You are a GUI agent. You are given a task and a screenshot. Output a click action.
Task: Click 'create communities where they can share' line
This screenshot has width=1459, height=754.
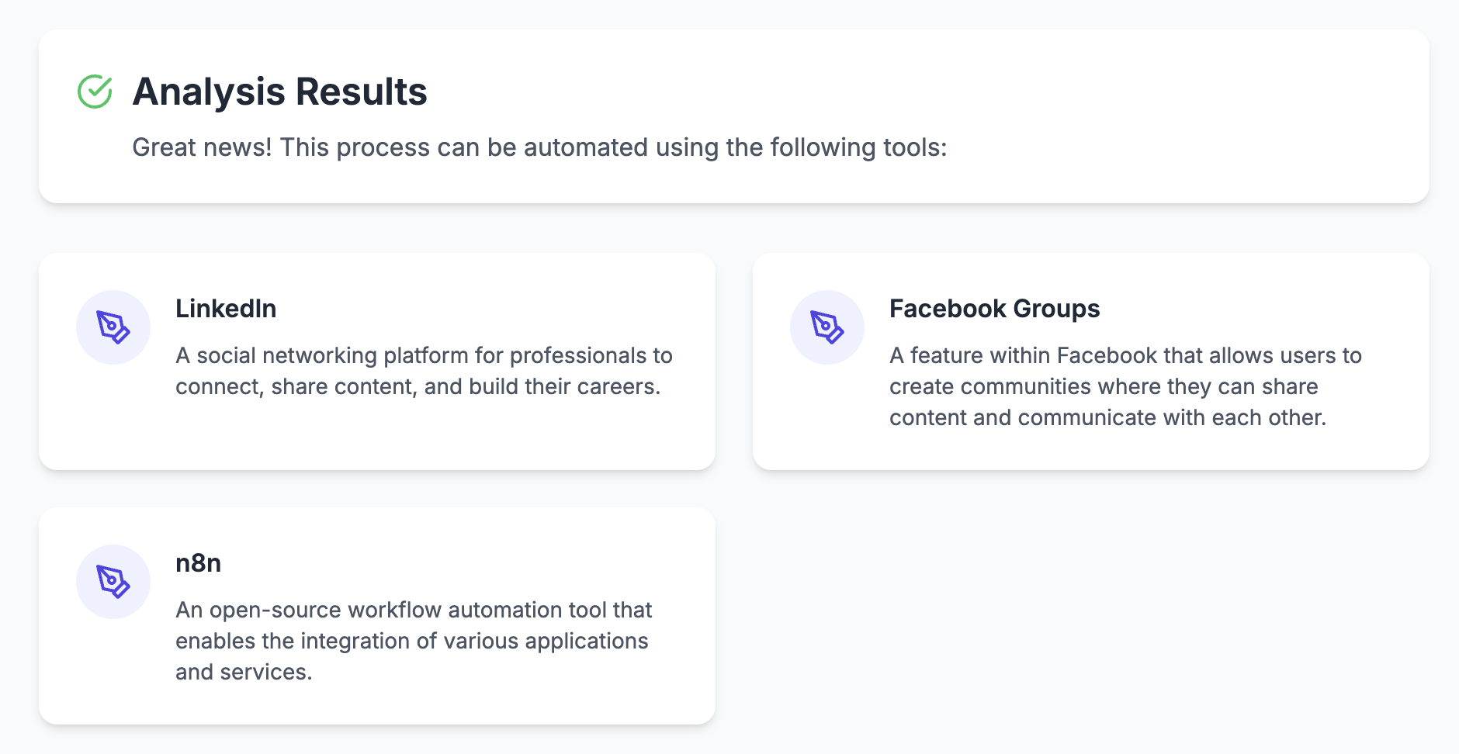coord(1104,386)
